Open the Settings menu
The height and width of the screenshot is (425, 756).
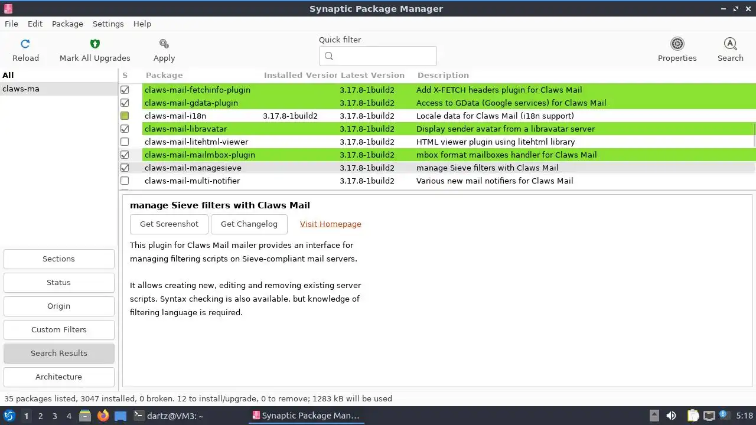click(x=108, y=24)
